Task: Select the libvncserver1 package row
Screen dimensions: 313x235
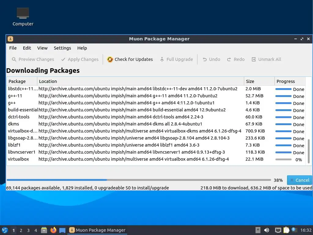Action: [156, 152]
